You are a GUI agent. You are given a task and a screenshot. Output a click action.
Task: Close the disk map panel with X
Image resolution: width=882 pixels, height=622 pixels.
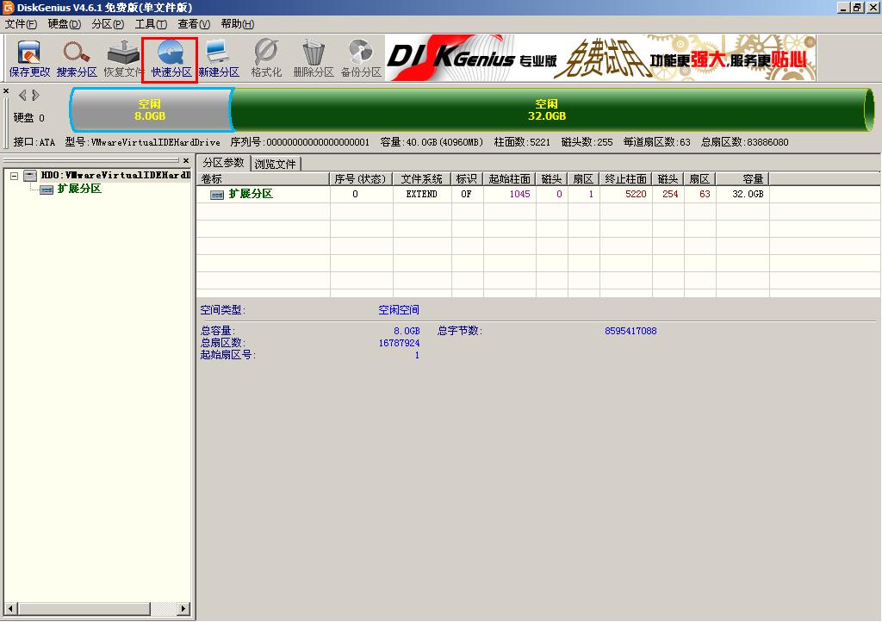coord(6,90)
